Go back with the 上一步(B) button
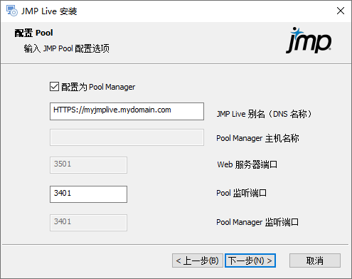 [x=198, y=260]
